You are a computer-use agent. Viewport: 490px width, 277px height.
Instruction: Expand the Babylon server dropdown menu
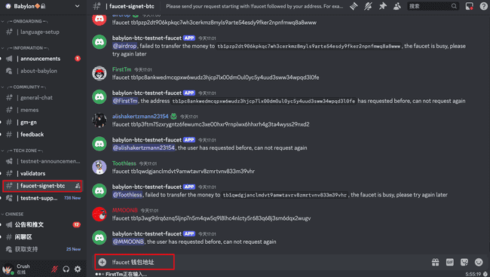coord(77,6)
